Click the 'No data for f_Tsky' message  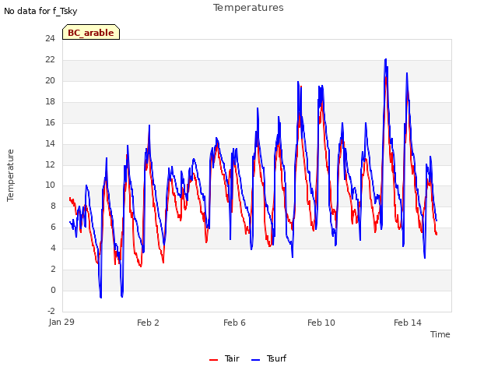40,11
